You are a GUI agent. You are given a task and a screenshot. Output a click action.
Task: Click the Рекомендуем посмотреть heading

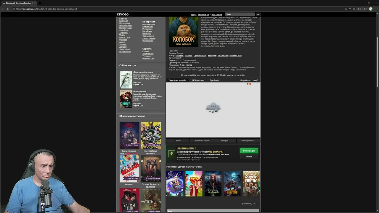pyautogui.click(x=184, y=167)
